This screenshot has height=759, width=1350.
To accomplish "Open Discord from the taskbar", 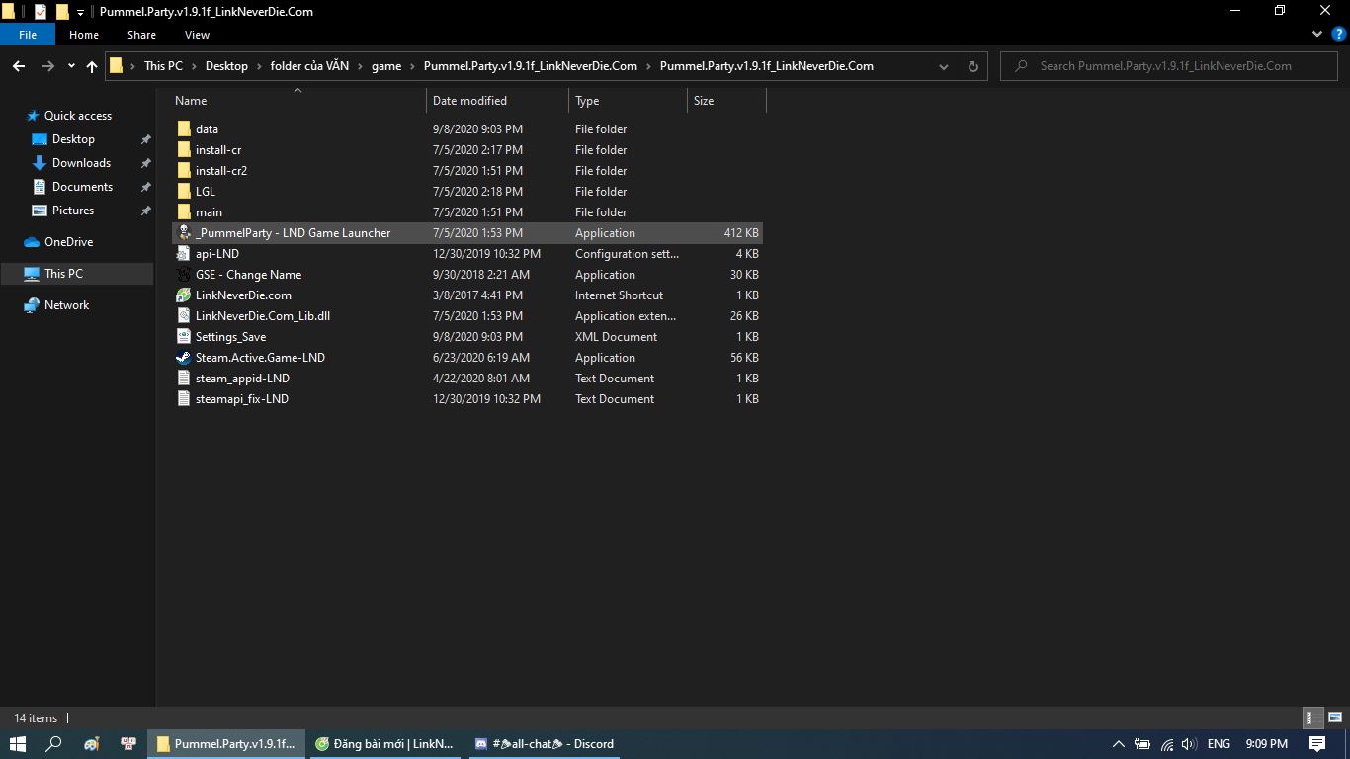I will [545, 744].
